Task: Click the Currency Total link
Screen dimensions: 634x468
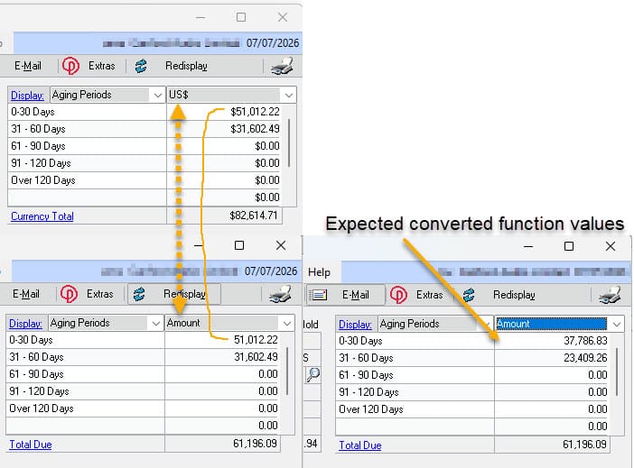Action: coord(42,216)
